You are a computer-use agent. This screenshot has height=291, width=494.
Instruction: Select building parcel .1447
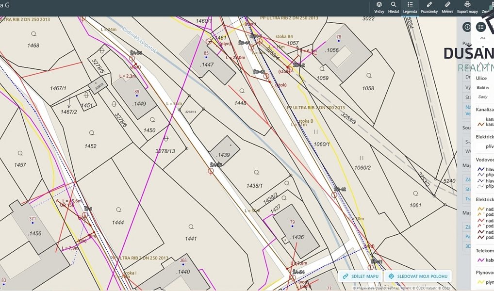pos(207,65)
